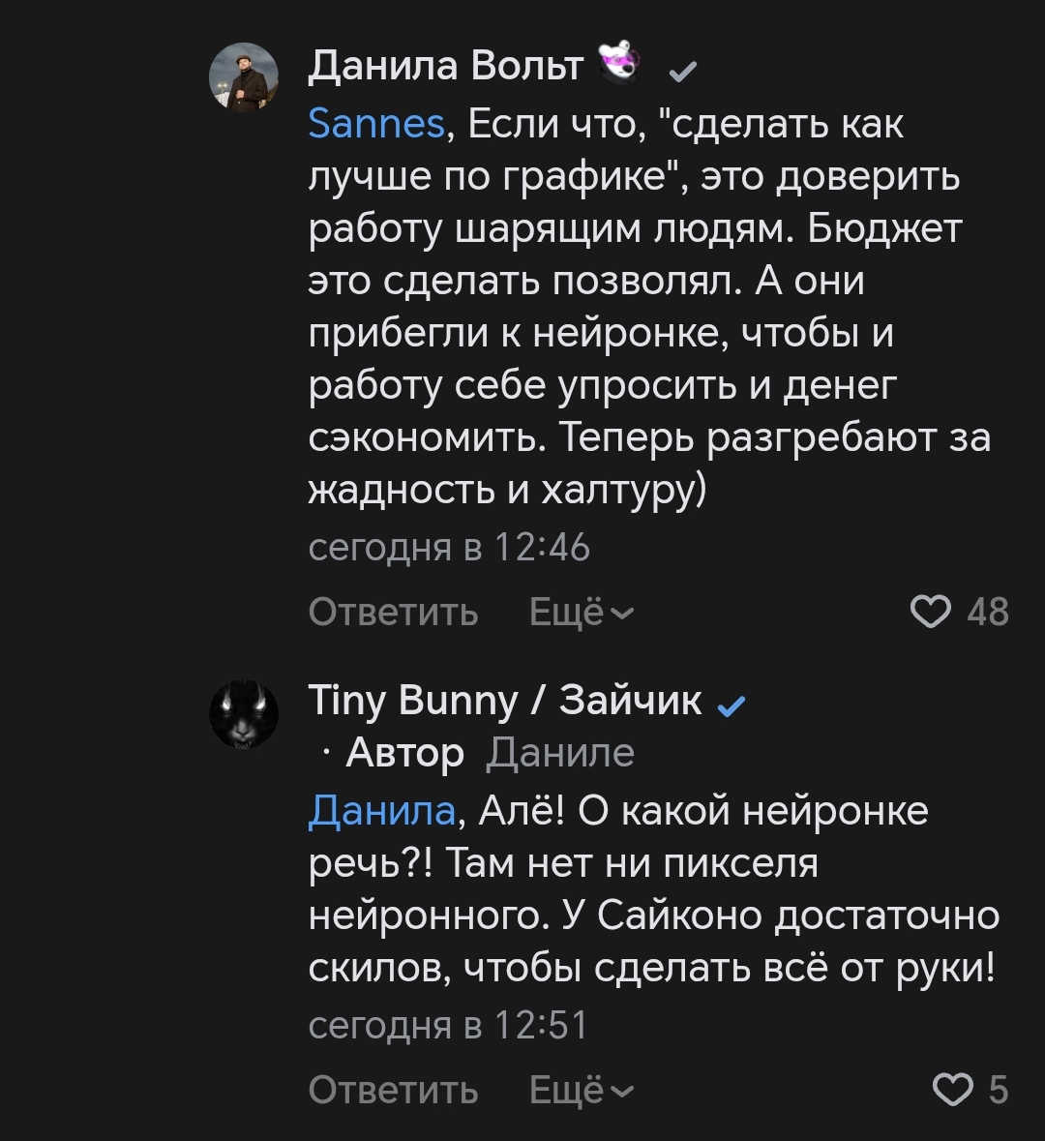Viewport: 1045px width, 1141px height.
Task: Click the like count 48
Action: click(987, 613)
